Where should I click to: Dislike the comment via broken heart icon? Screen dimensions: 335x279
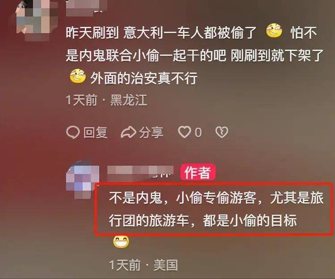click(221, 132)
